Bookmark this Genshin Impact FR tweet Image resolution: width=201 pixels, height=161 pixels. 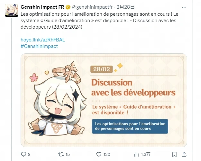coord(174,154)
